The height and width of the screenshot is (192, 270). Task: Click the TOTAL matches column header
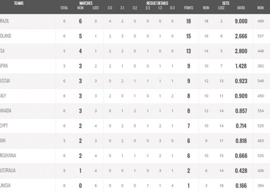[64, 8]
